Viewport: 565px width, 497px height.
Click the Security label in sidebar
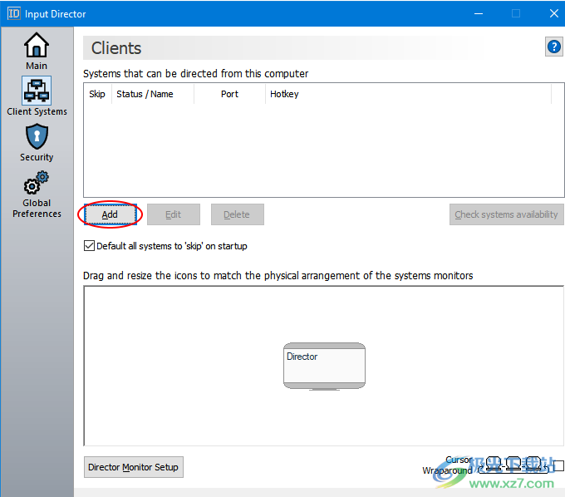coord(37,157)
